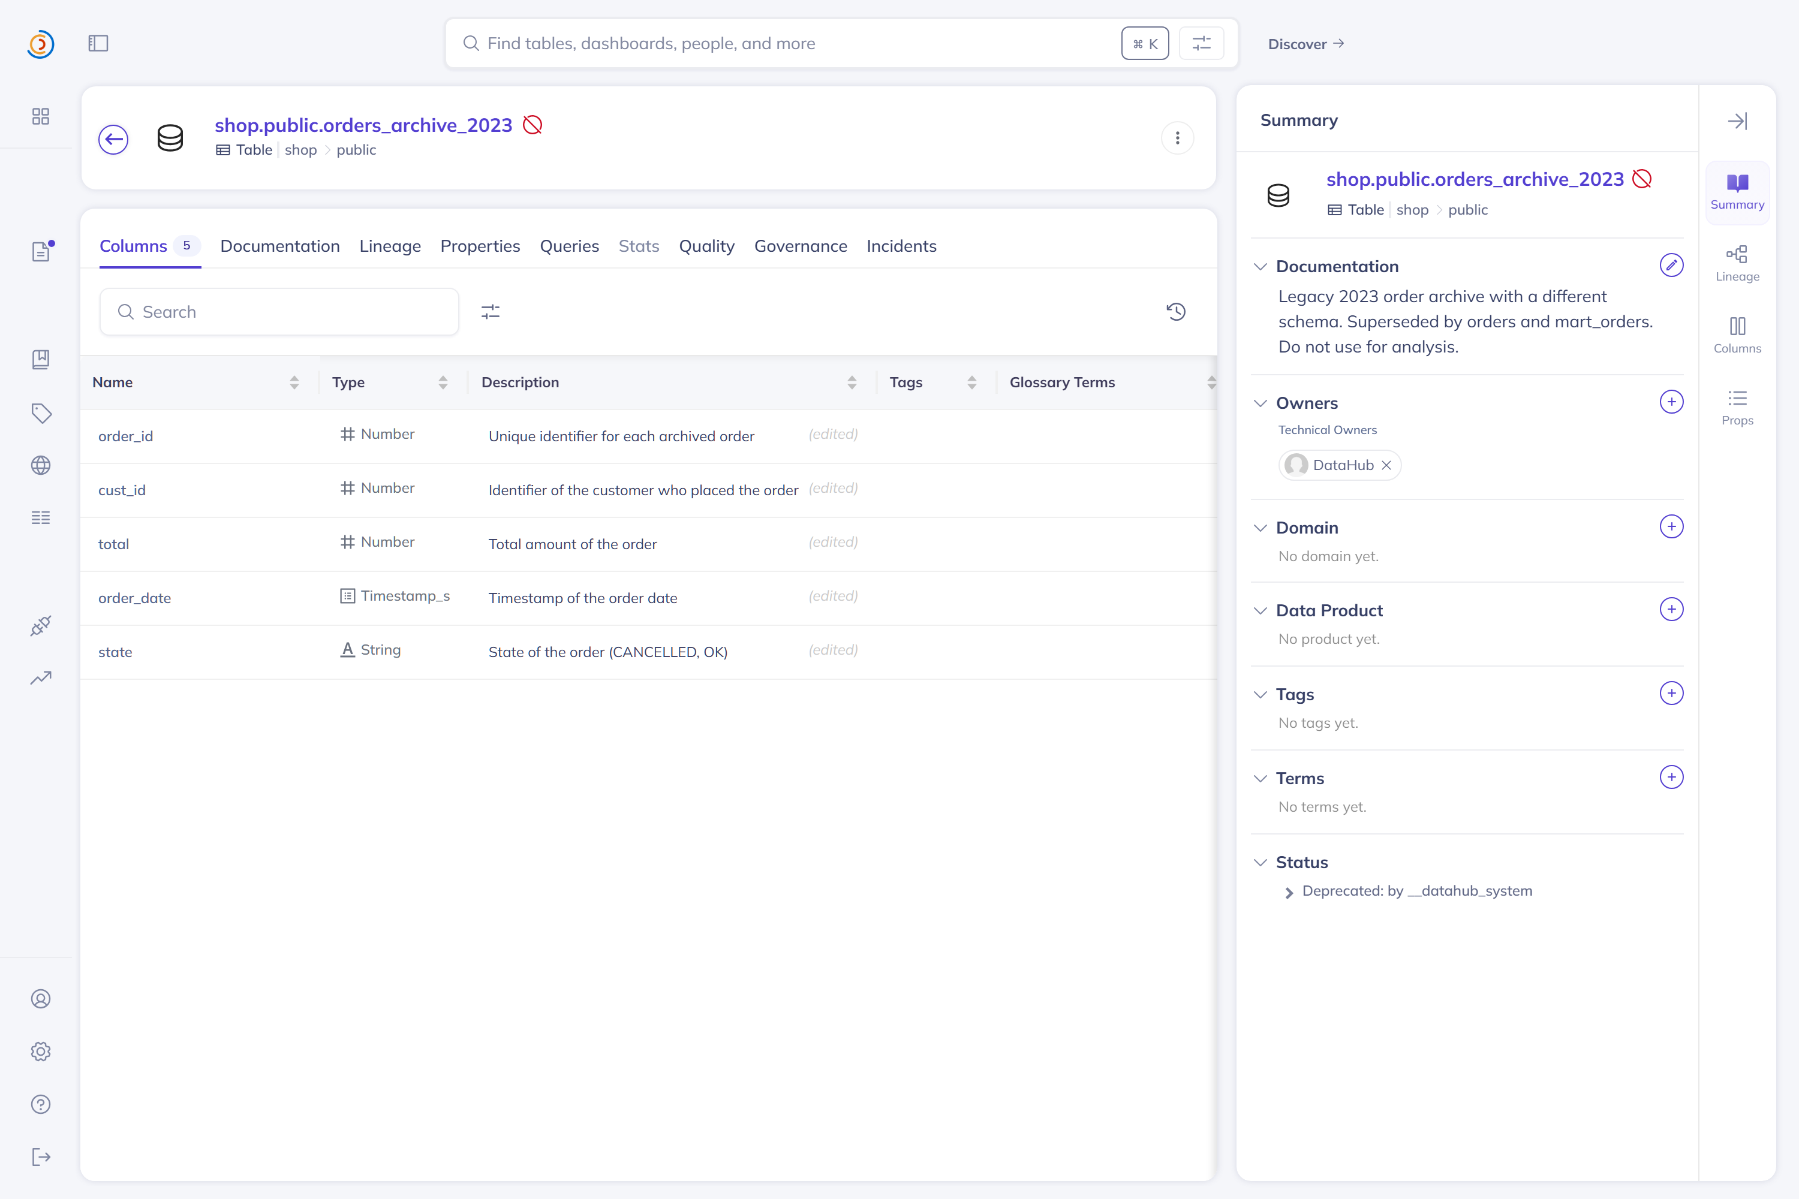1799x1199 pixels.
Task: Click the Discover link
Action: [x=1305, y=44]
